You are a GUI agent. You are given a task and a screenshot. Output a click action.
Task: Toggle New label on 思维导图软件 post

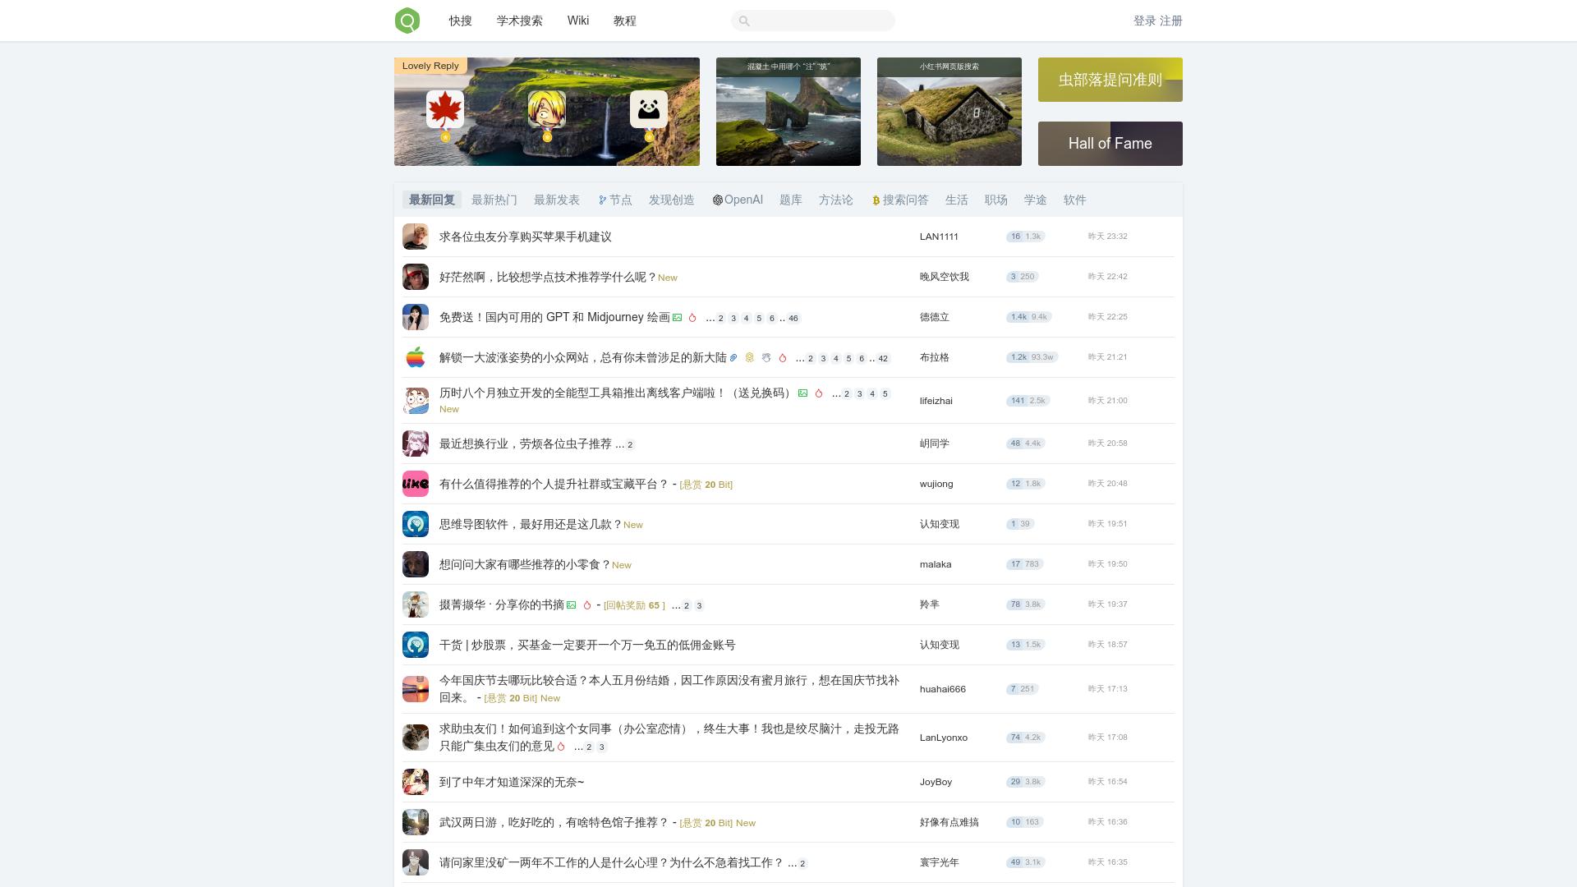pos(632,524)
